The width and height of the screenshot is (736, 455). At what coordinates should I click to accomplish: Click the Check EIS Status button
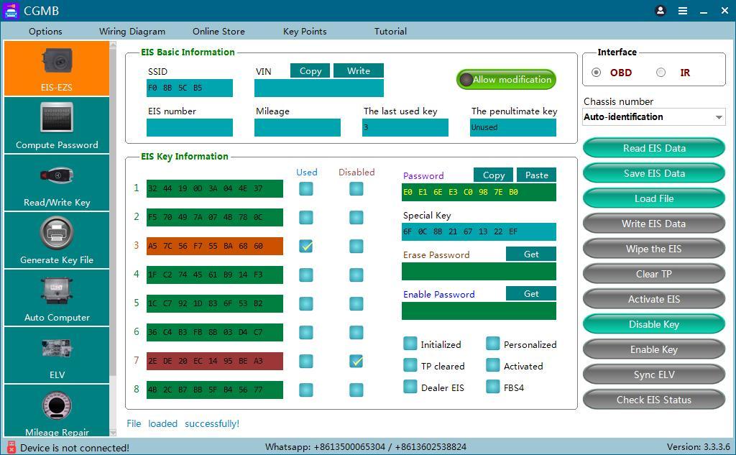(654, 400)
